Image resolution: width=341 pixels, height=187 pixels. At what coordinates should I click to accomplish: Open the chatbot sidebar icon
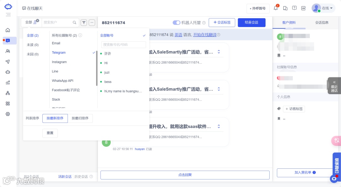pos(8,72)
